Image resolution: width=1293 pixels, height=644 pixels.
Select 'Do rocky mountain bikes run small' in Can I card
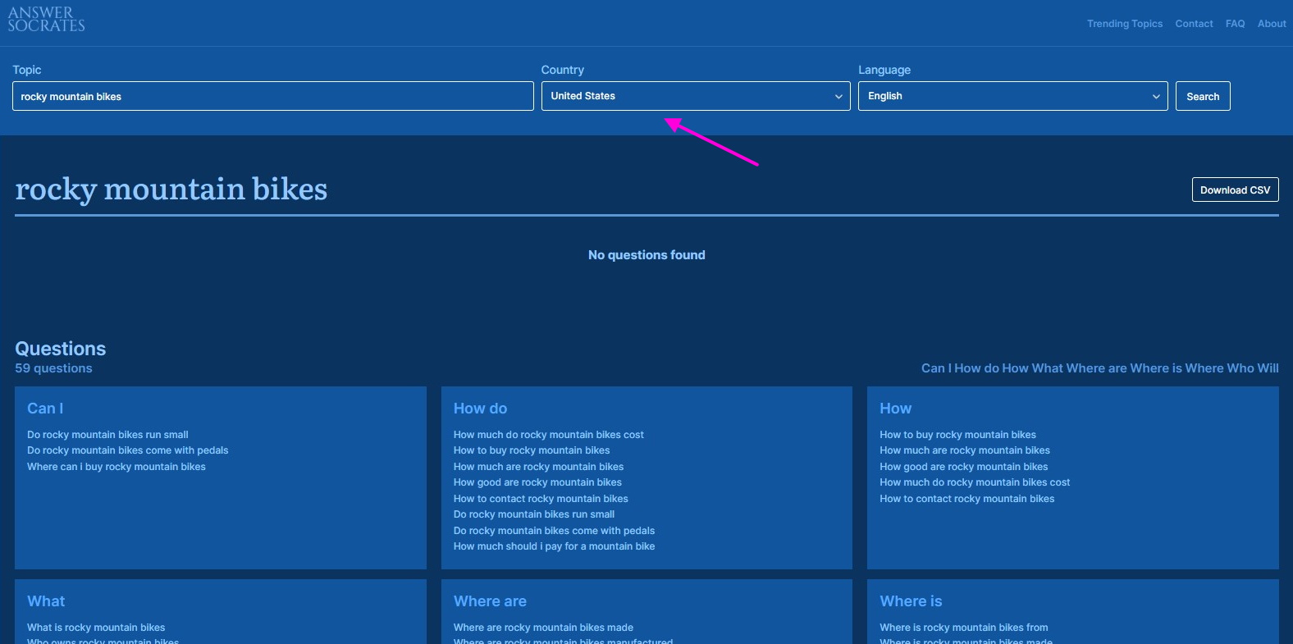click(x=107, y=435)
